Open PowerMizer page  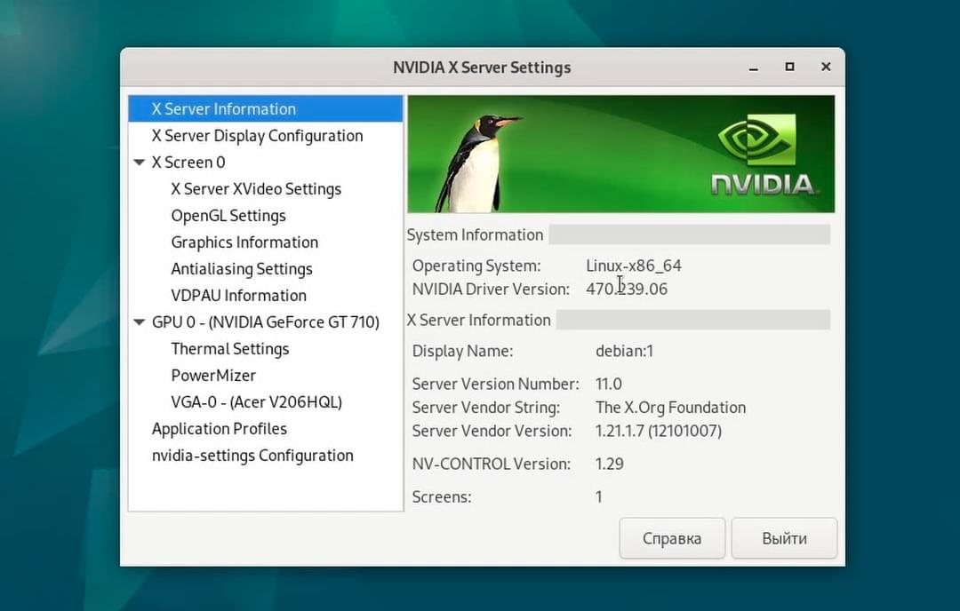(213, 376)
